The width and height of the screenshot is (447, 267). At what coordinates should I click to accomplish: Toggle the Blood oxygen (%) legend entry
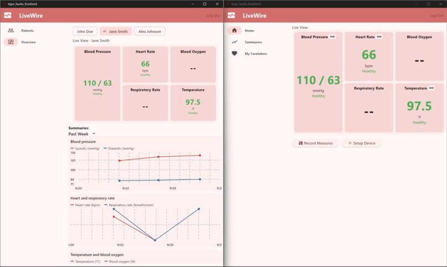point(120,261)
